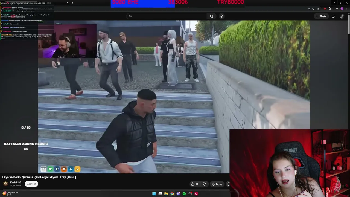
Task: Open Task View on the taskbar
Action: click(160, 194)
